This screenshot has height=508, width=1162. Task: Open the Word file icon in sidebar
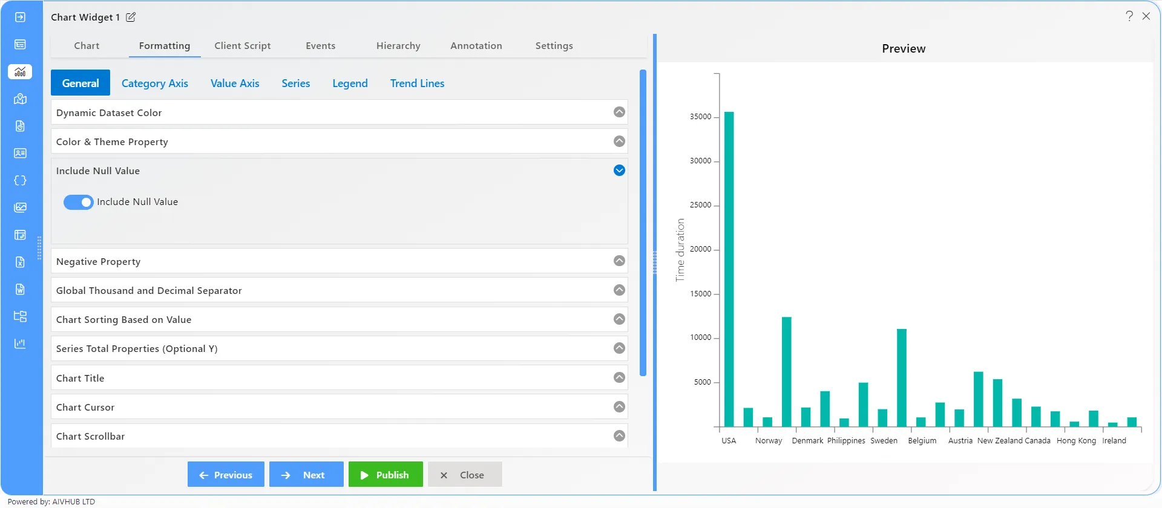pyautogui.click(x=20, y=289)
